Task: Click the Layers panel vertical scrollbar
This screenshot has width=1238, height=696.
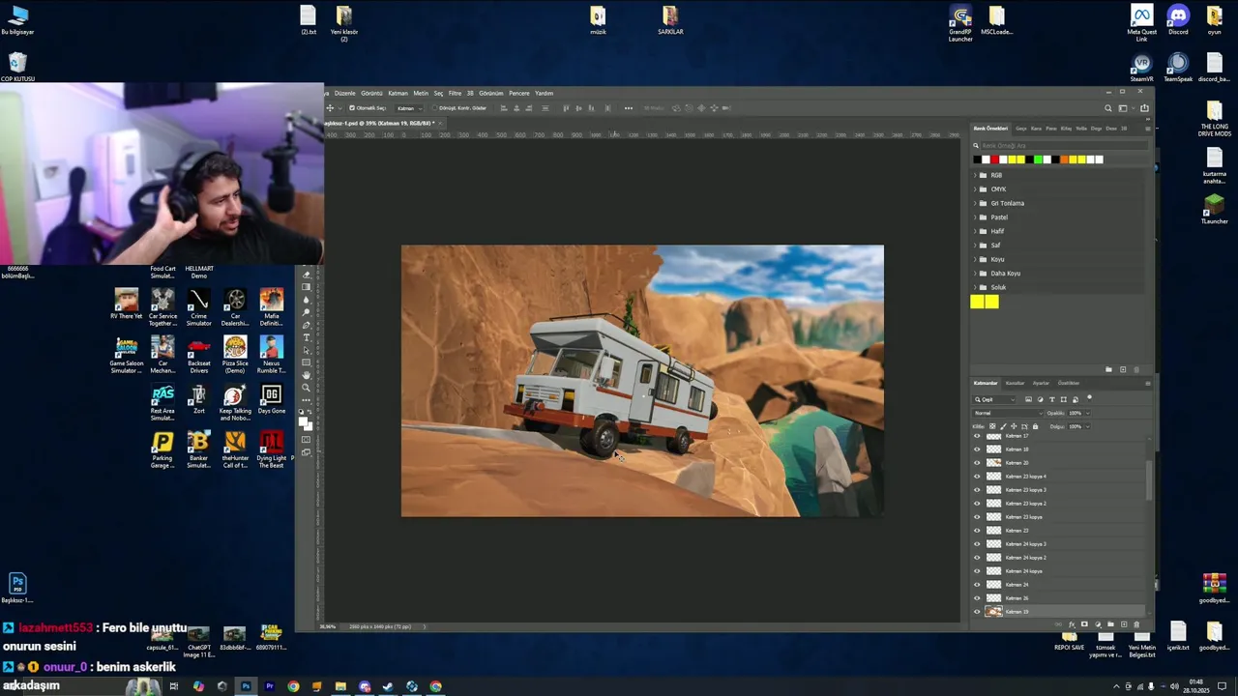Action: 1149,479
